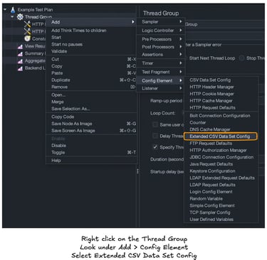Viewport: 267px width, 260px height.
Task: Click Disable in the context menu
Action: [x=91, y=146]
